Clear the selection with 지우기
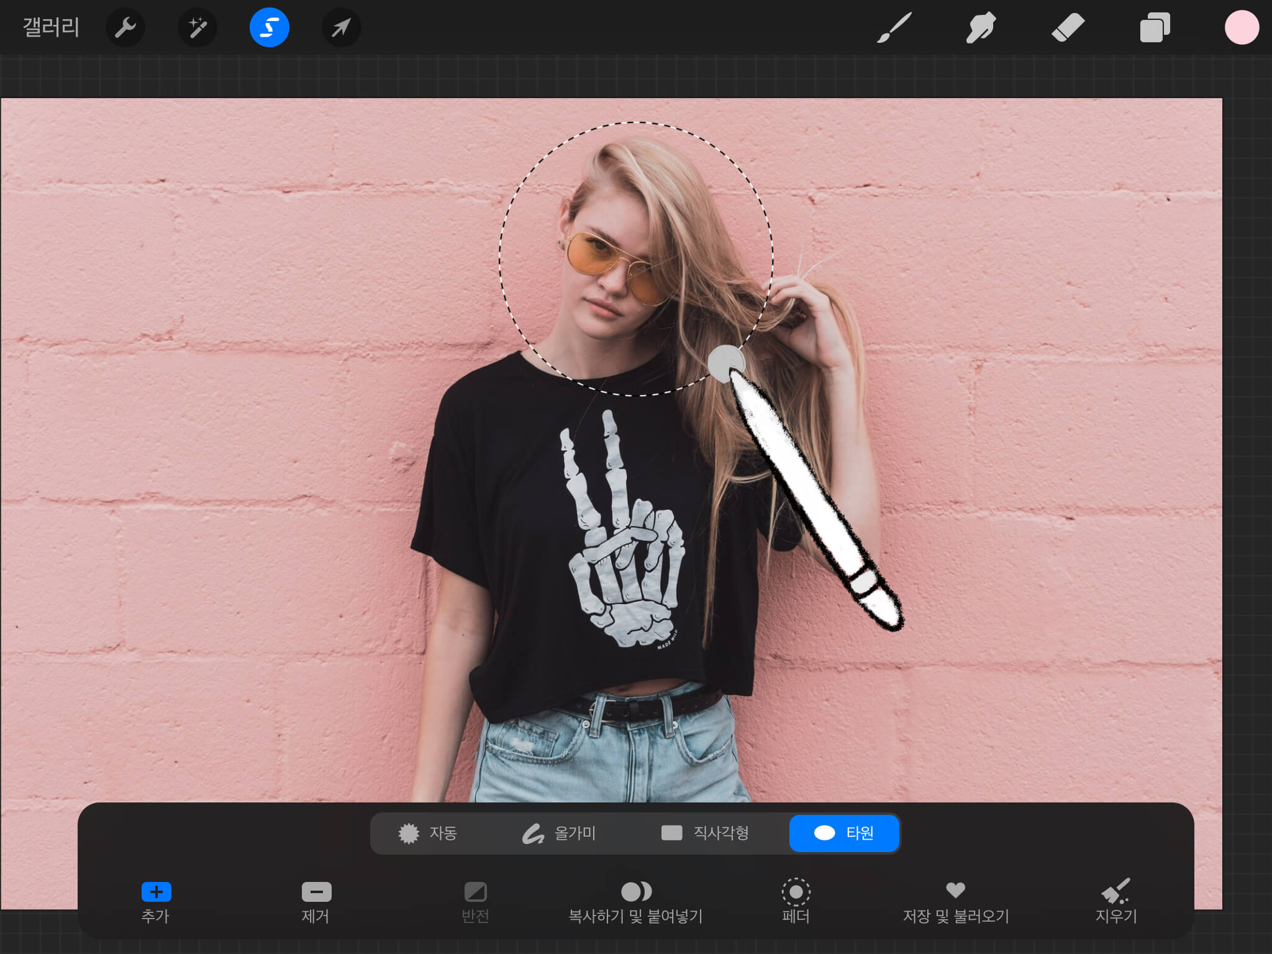This screenshot has height=954, width=1272. pos(1115,901)
